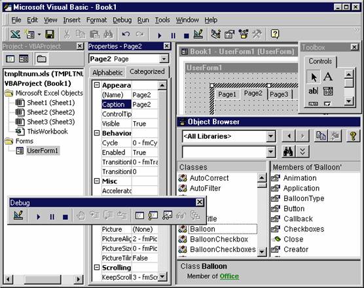Click Toggle Folders icon in Project panel
Image resolution: width=364 pixels, height=288 pixels.
(x=42, y=59)
